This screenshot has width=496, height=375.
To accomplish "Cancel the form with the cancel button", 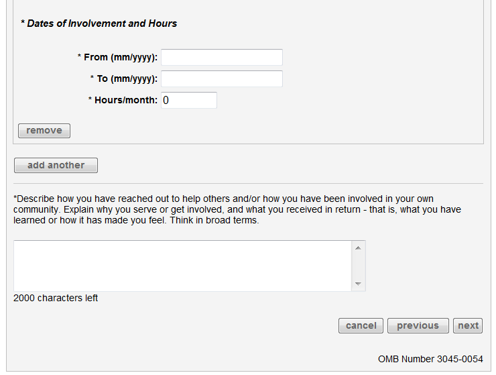I will click(x=361, y=326).
